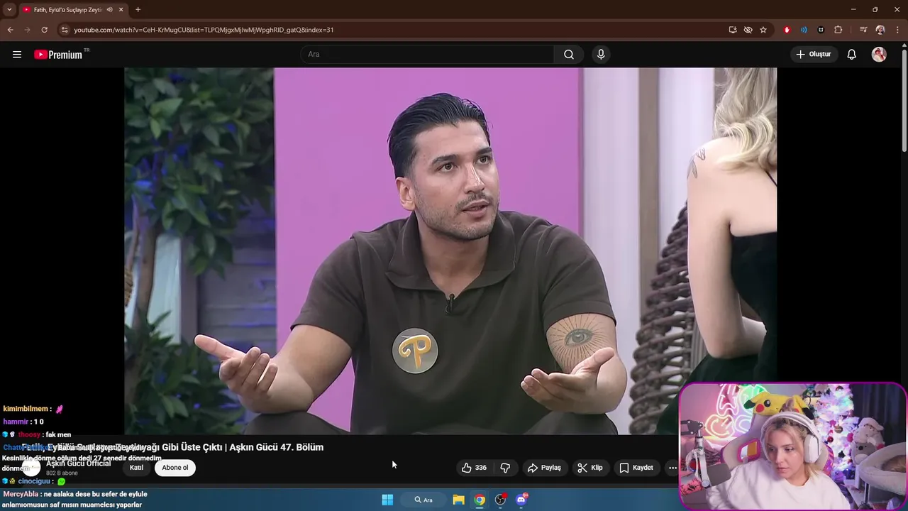Image resolution: width=908 pixels, height=511 pixels.
Task: Go back in browser history
Action: point(10,30)
